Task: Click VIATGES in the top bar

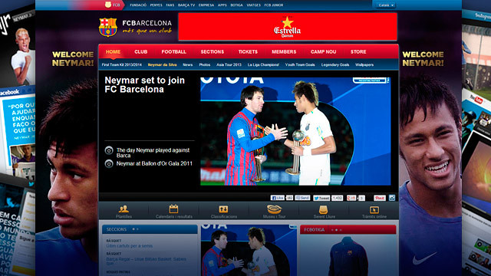Action: point(254,5)
